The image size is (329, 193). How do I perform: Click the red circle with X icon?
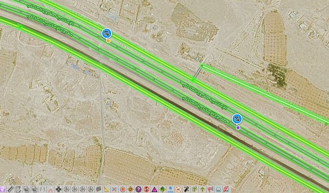(x=178, y=189)
